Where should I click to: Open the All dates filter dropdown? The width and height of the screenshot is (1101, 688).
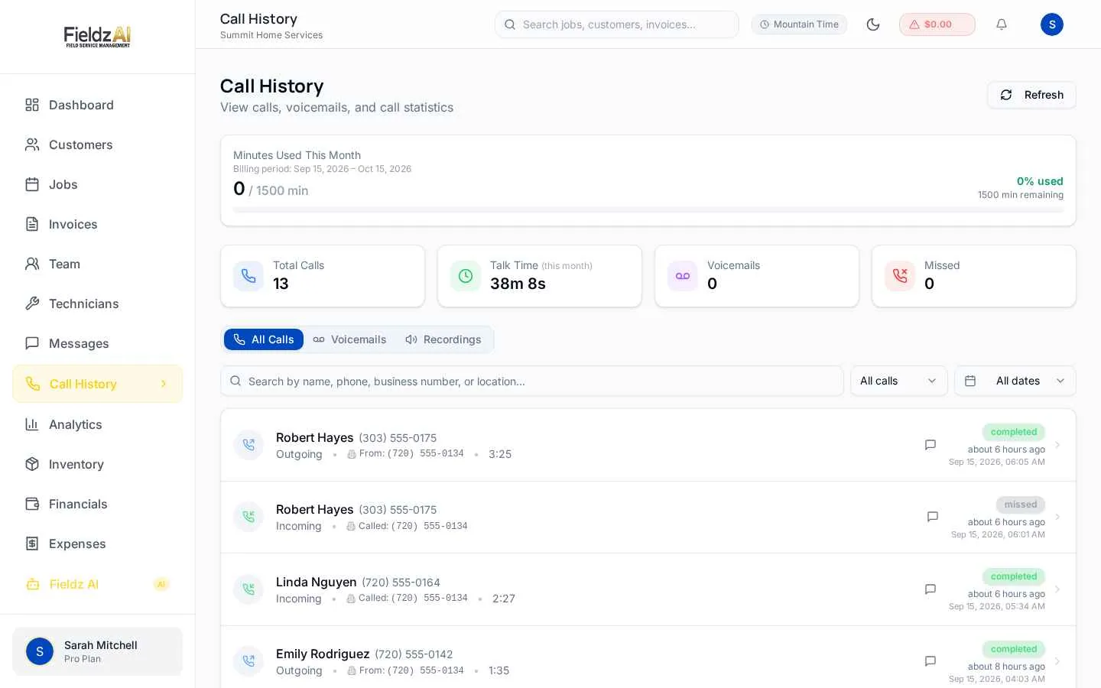pos(1015,381)
